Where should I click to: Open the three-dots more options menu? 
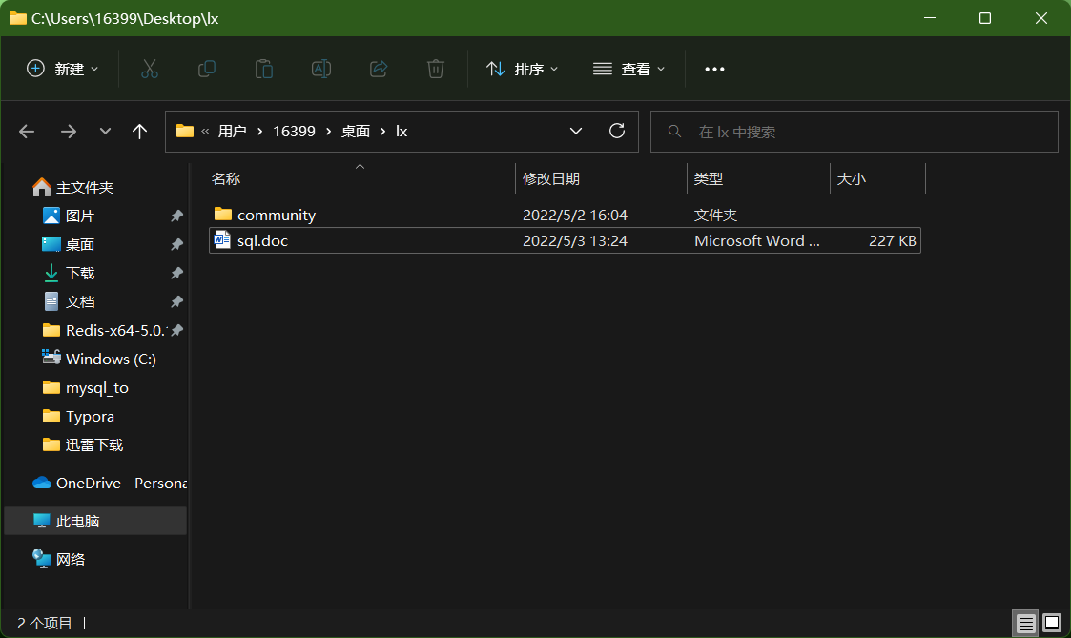pyautogui.click(x=714, y=69)
